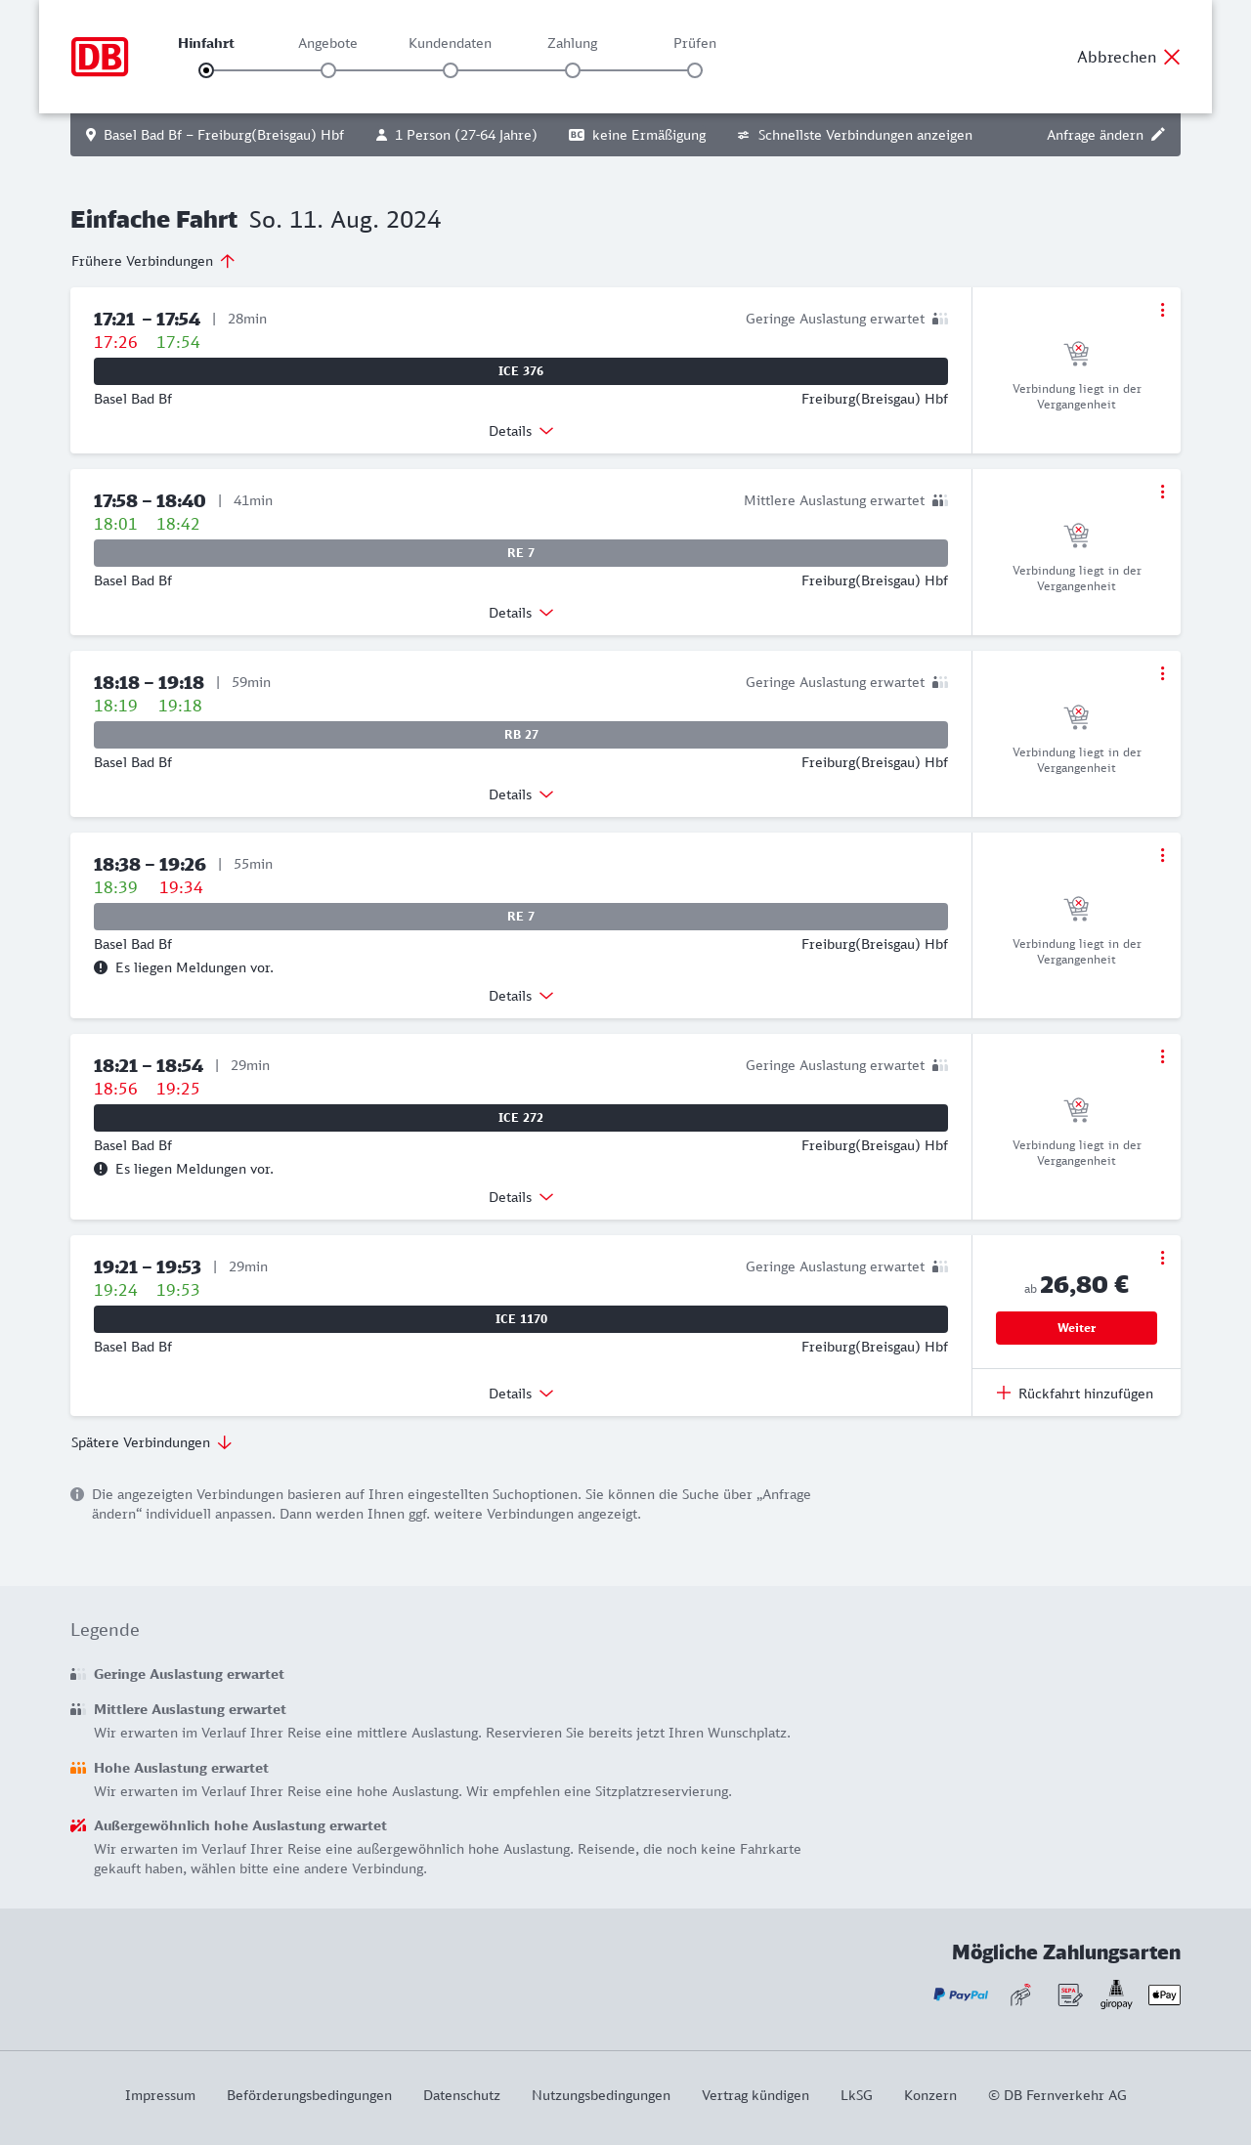
Task: Select the Zahlung step in the progress bar
Action: pyautogui.click(x=573, y=69)
